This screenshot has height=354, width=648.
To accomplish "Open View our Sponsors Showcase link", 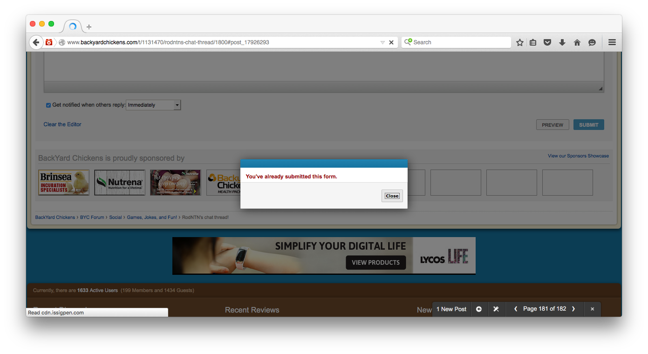I will 578,156.
